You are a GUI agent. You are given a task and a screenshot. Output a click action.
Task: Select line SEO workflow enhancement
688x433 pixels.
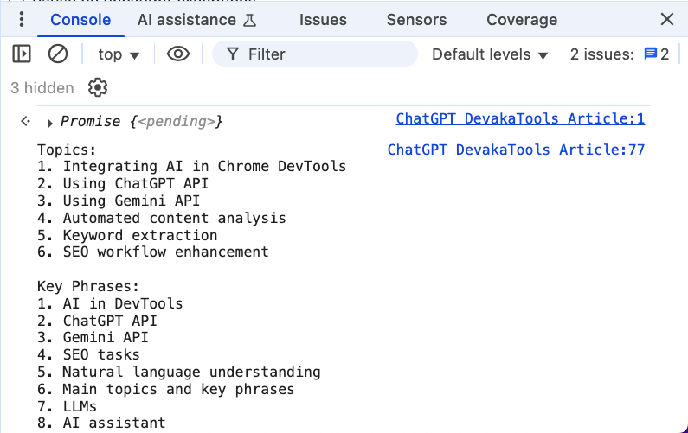point(153,252)
